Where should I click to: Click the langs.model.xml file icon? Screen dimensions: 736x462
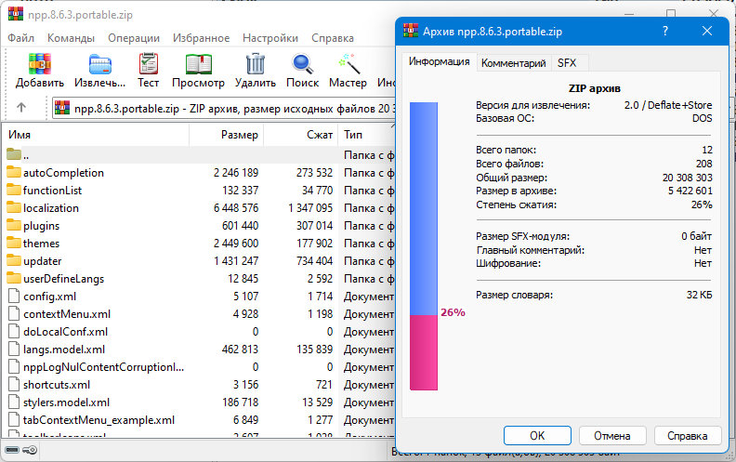15,350
